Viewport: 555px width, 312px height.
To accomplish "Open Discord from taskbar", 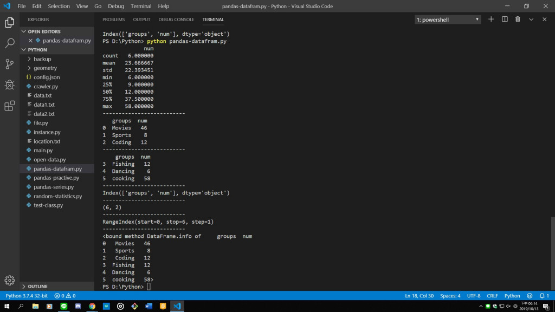I will (x=78, y=307).
